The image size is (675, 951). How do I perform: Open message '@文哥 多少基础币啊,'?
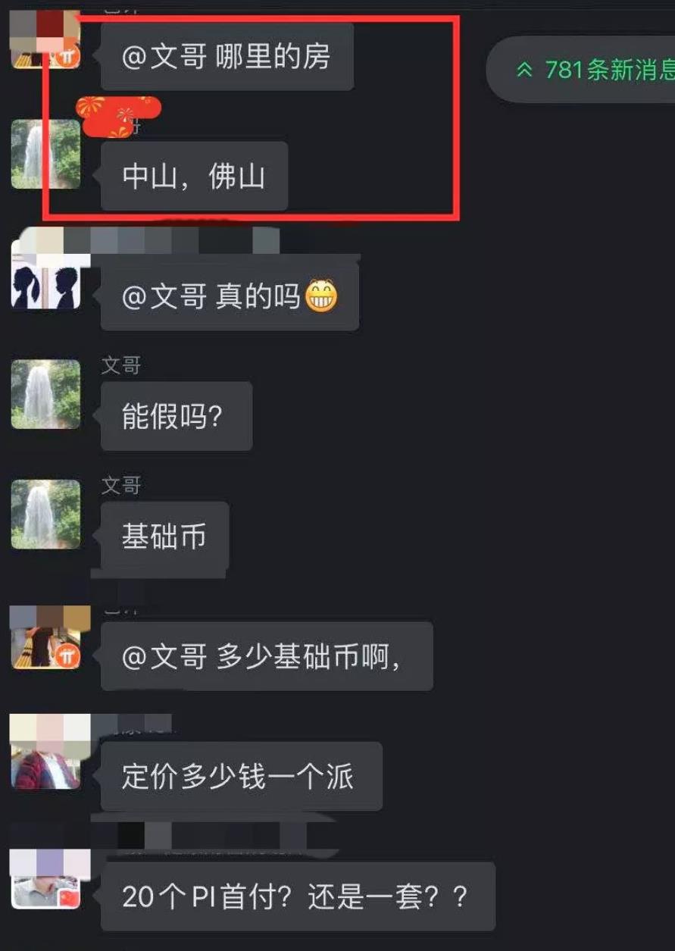[267, 656]
